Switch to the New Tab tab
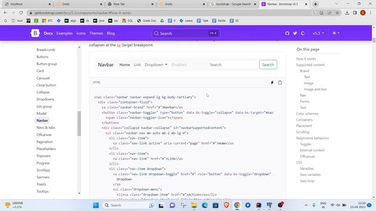Screen dimensions: 376x211 point(130,4)
